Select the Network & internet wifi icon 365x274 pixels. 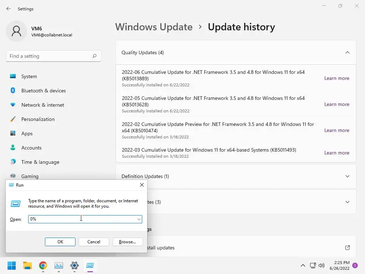point(13,105)
